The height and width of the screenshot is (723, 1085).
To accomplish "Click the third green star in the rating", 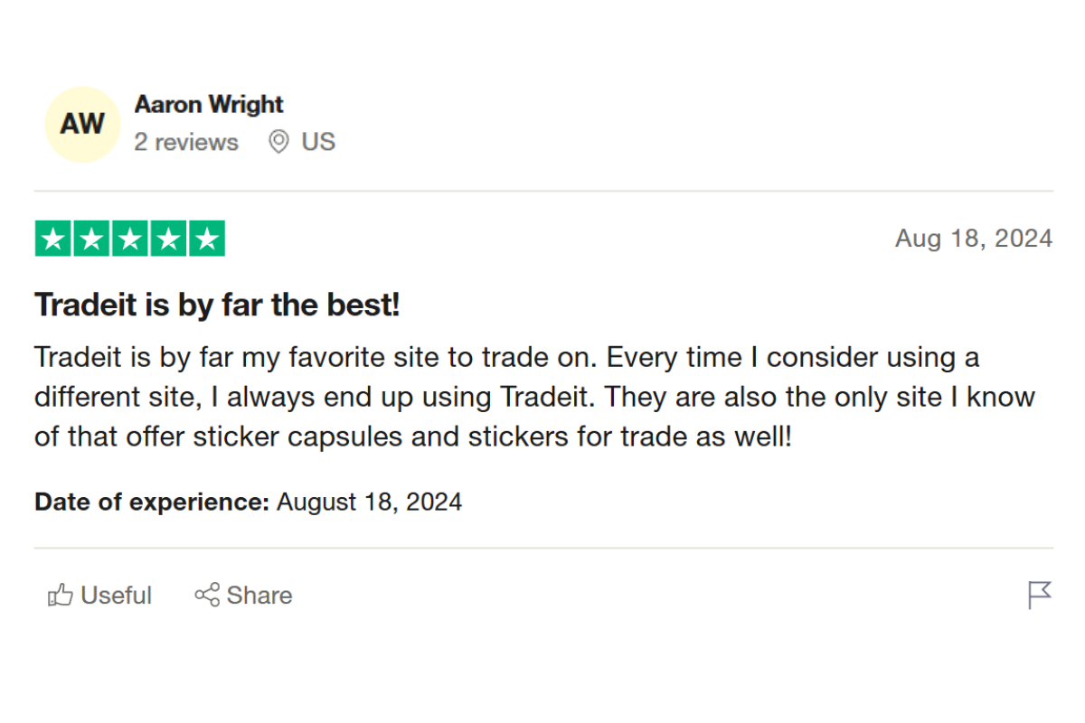I will point(130,239).
